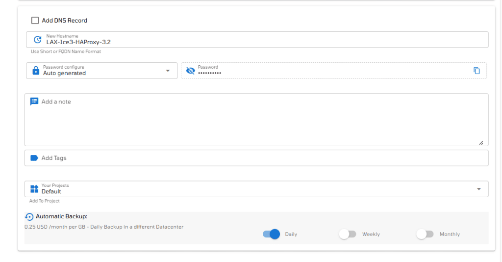Click the masked Password field
This screenshot has height=262, width=502.
click(x=333, y=71)
